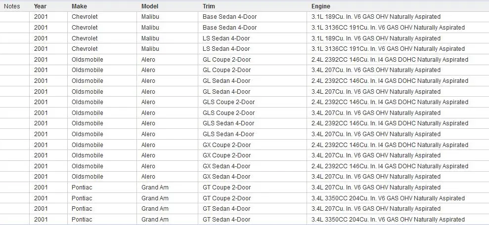Click Malibu model in LS Sedan 3136CC row

pyautogui.click(x=150, y=48)
